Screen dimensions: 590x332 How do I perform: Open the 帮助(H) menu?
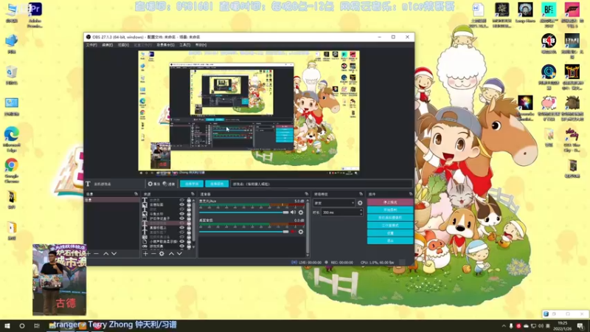[x=201, y=45]
